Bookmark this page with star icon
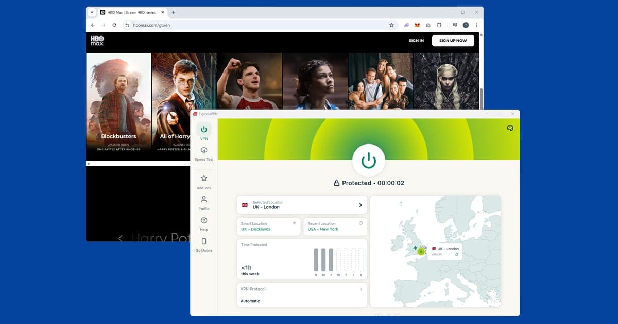The width and height of the screenshot is (618, 324). click(x=391, y=25)
